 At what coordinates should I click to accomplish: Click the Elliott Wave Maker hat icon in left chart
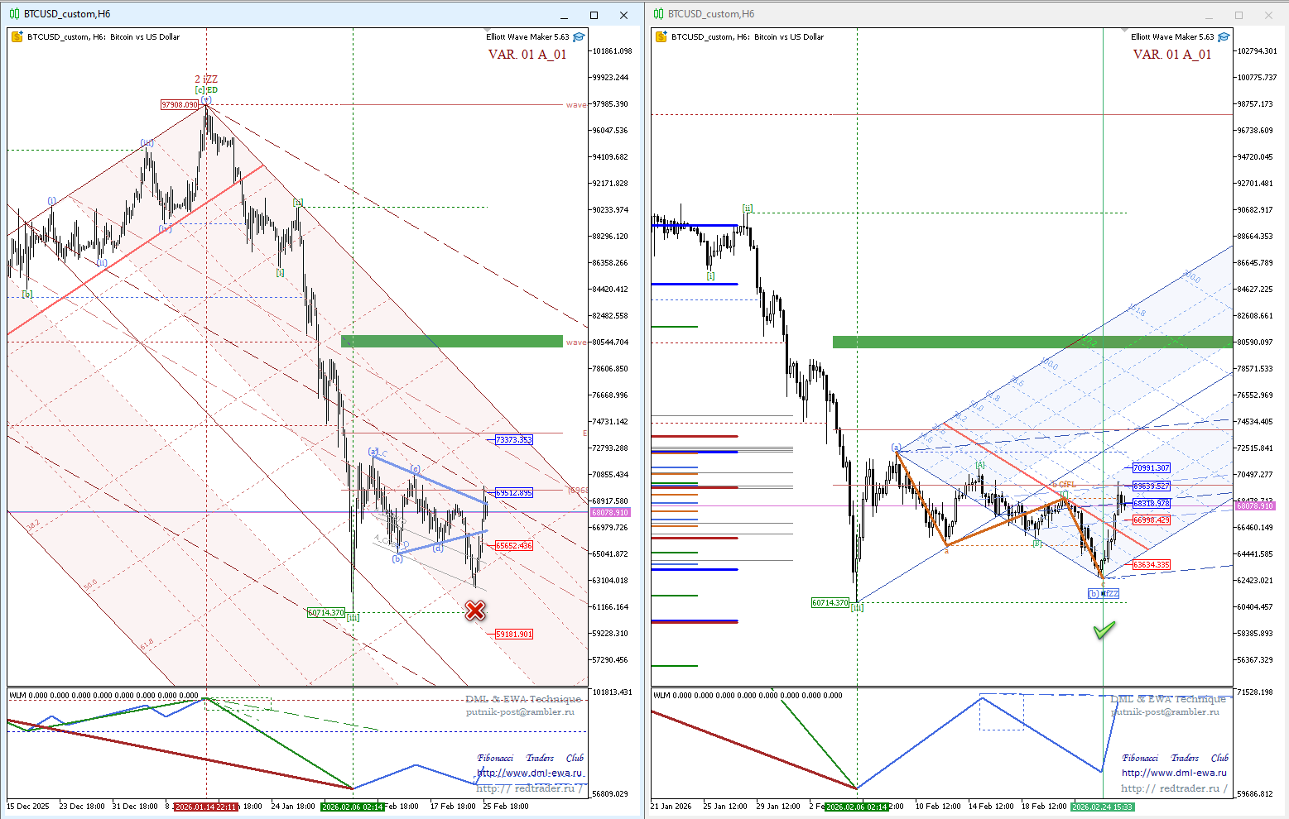580,36
